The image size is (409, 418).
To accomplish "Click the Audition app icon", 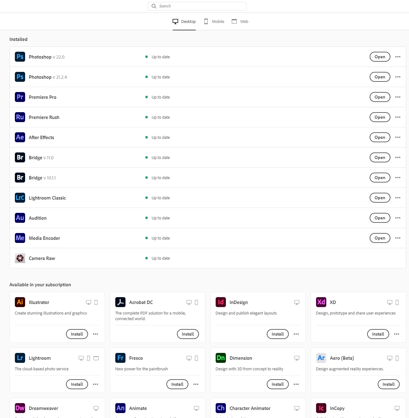I will tap(20, 218).
